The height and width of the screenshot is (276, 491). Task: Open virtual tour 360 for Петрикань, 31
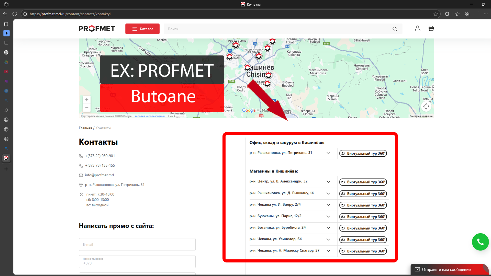pyautogui.click(x=363, y=153)
